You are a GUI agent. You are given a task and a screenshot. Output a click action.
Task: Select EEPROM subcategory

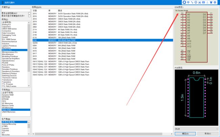pyautogui.click(x=6, y=97)
